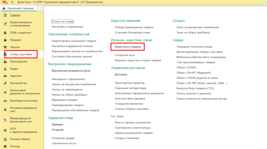The height and width of the screenshot is (149, 267).
Task: Create Заказ на внутреннее потребление
Action: pyautogui.click(x=198, y=27)
